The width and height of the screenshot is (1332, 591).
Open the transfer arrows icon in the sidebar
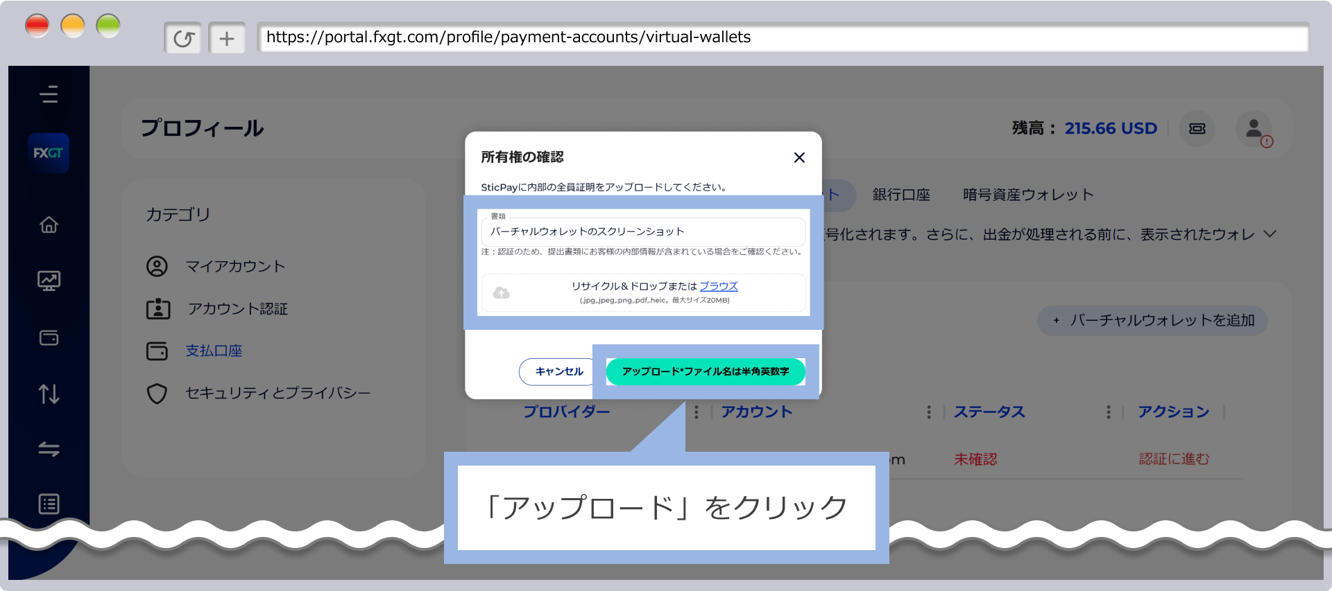point(49,449)
